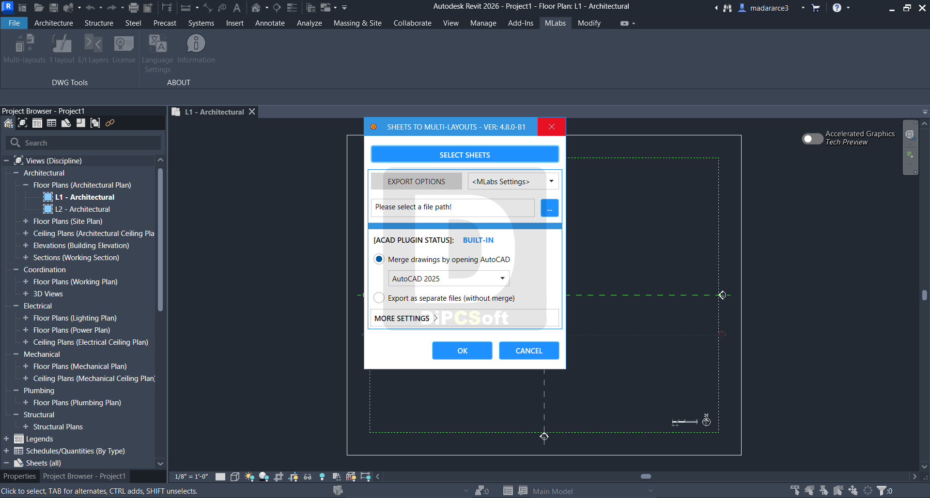Click the Save disk icon in quick access toolbar
The image size is (930, 498).
point(54,8)
